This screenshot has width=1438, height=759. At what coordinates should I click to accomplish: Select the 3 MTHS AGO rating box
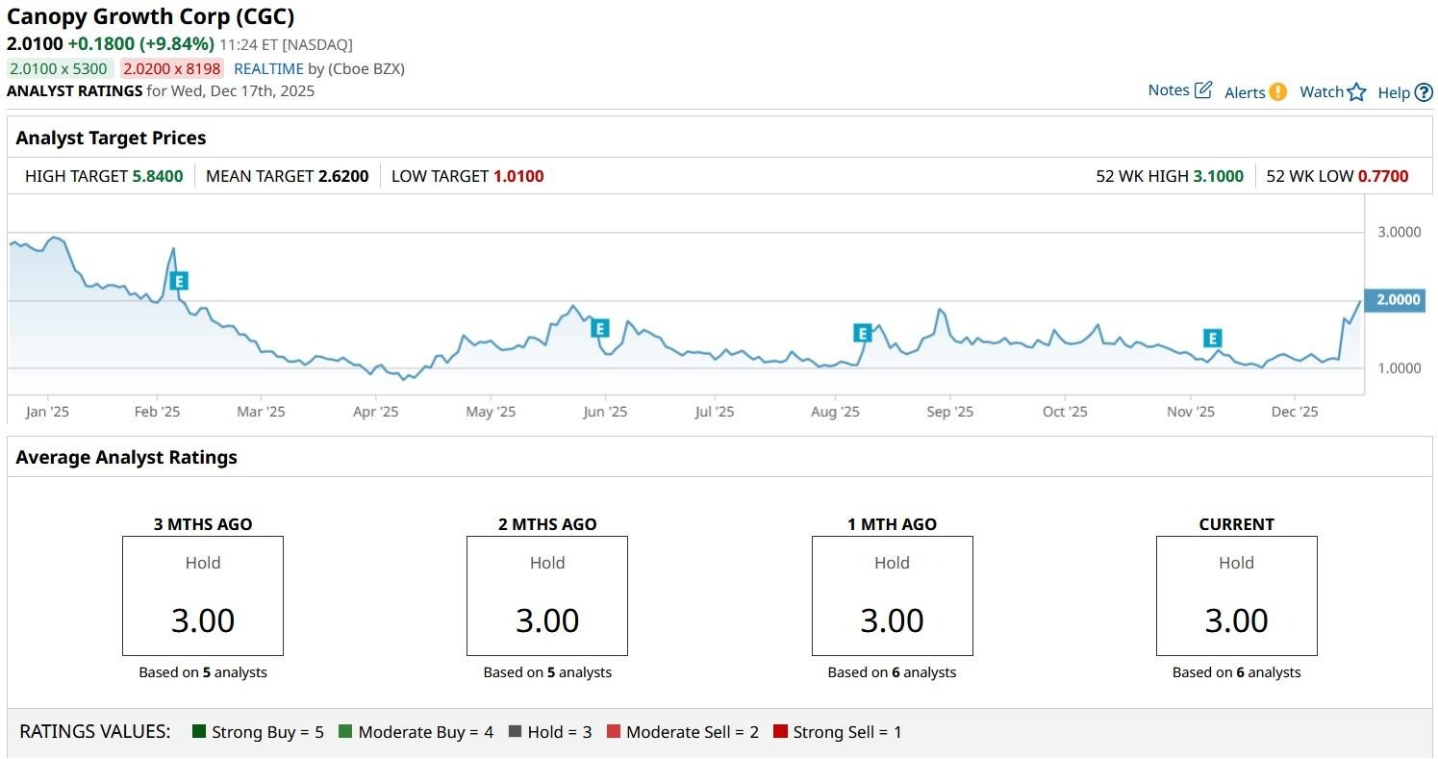203,596
